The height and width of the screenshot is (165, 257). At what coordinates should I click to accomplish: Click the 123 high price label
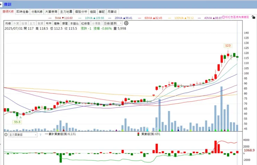coord(228,46)
